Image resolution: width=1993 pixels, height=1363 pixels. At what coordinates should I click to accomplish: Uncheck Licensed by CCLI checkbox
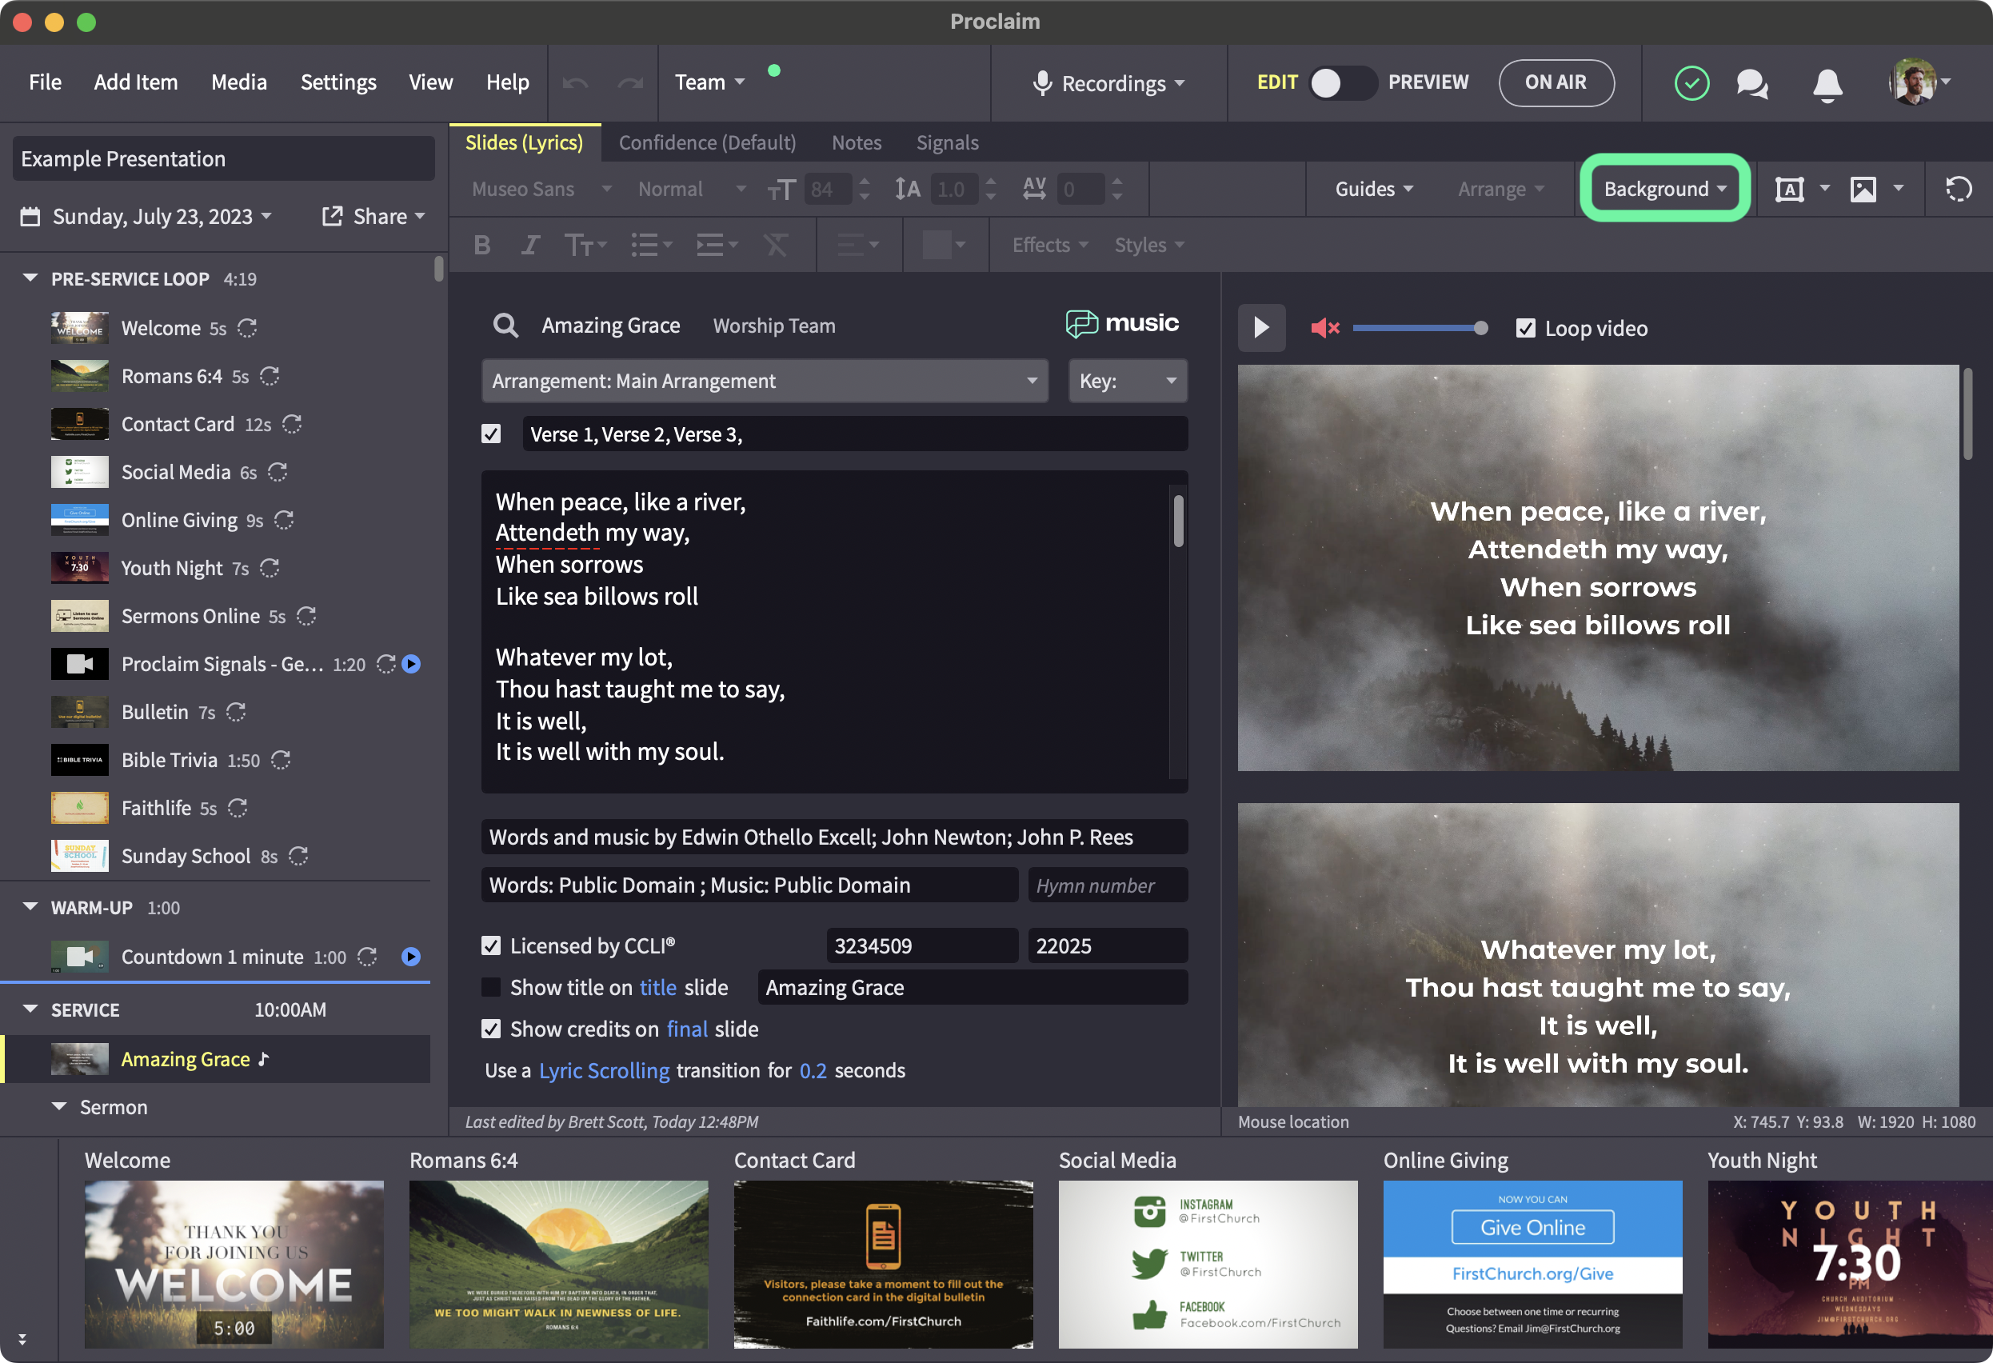490,945
